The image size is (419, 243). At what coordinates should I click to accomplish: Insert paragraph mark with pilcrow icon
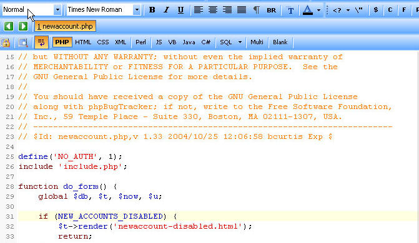pos(256,10)
